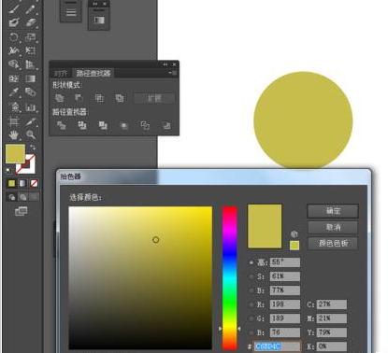
Task: Click Exclude shape mode icon
Action: pyautogui.click(x=120, y=98)
